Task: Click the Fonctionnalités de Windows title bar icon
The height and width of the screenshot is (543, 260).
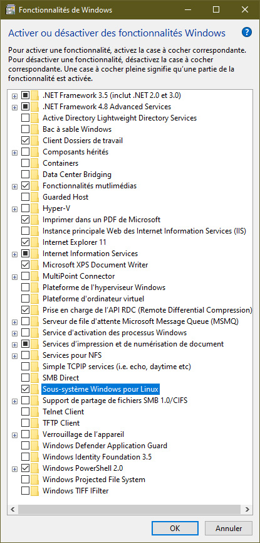Action: click(10, 9)
